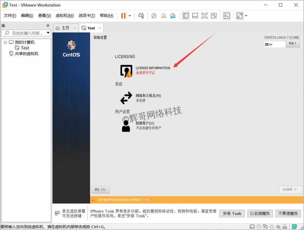
Task: Revert the VM to its previous snapshot
Action: (x=163, y=16)
